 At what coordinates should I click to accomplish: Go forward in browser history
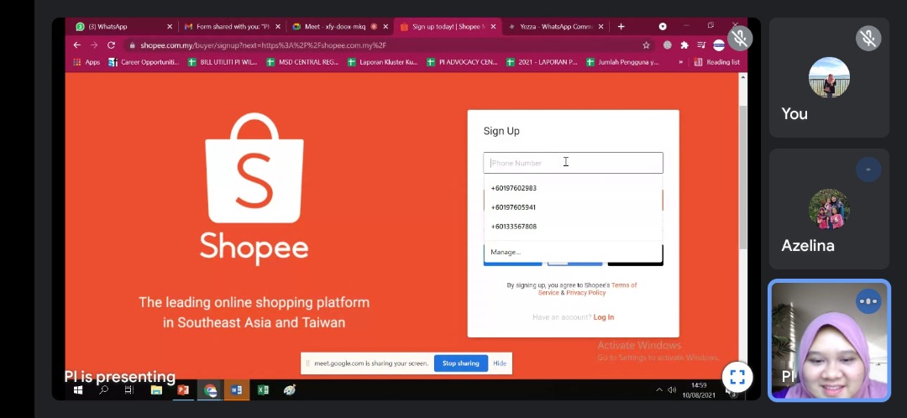click(x=94, y=45)
